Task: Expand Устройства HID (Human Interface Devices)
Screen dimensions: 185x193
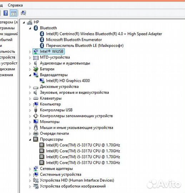Action: point(30,181)
